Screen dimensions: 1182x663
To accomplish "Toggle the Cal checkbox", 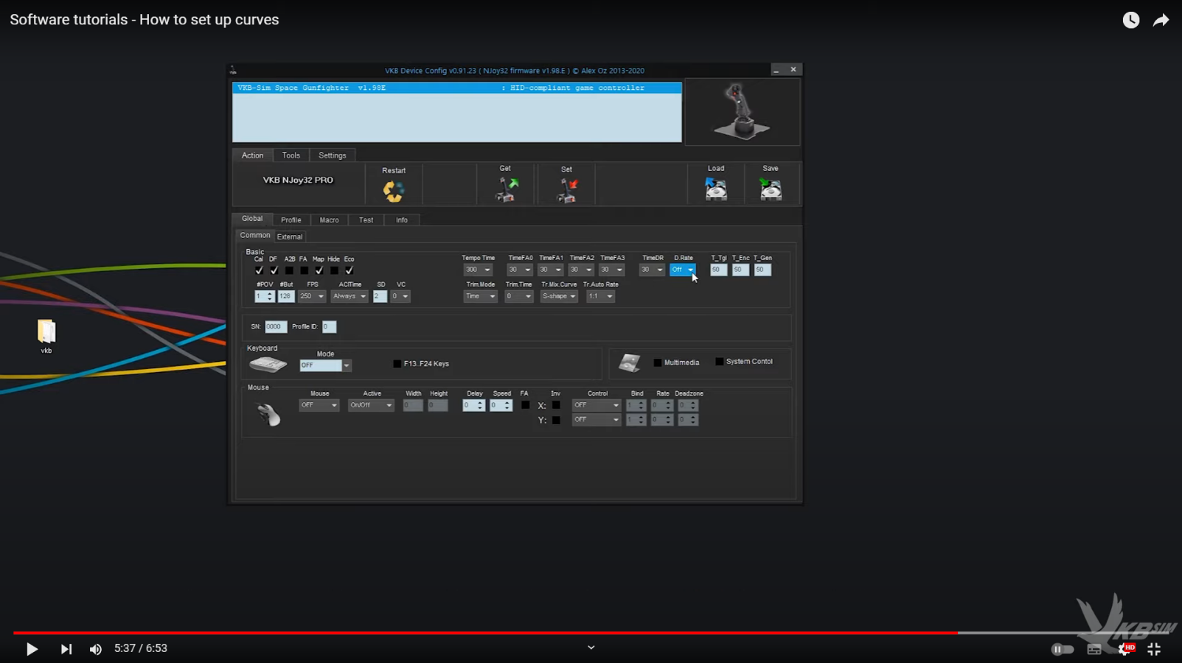I will pos(259,270).
